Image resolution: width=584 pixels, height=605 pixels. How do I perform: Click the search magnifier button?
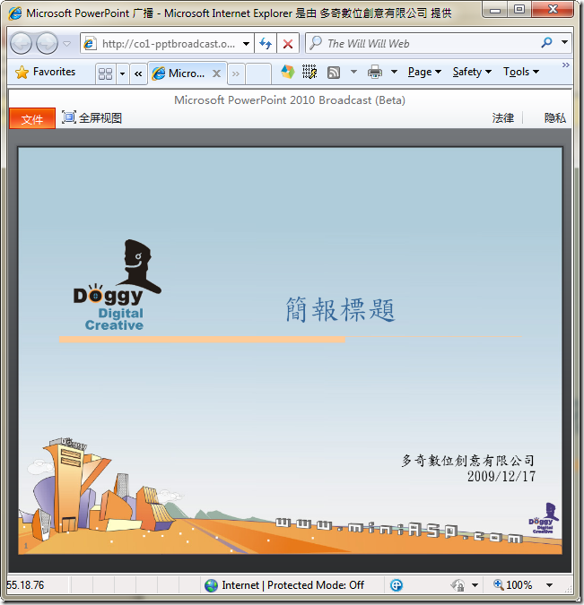(x=546, y=42)
